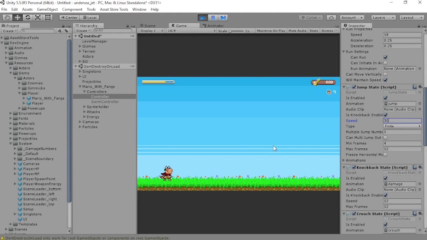Select the Hand pan tool

(7, 18)
